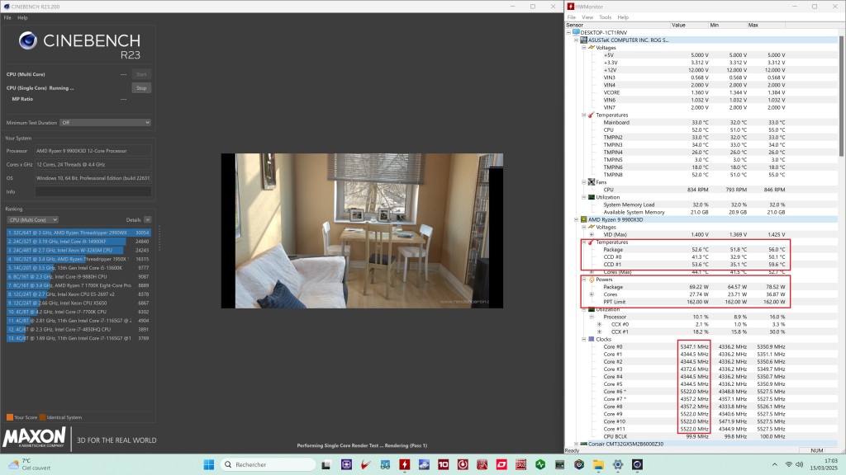Collapse the AMD Ryzen 9 9900X3D node

tap(576, 219)
